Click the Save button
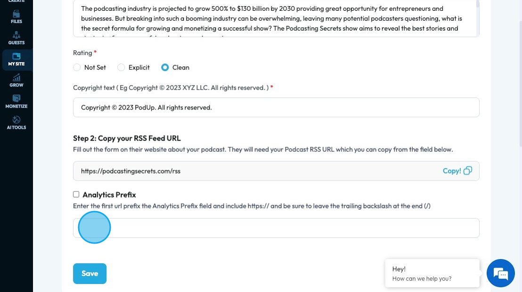 pyautogui.click(x=90, y=274)
